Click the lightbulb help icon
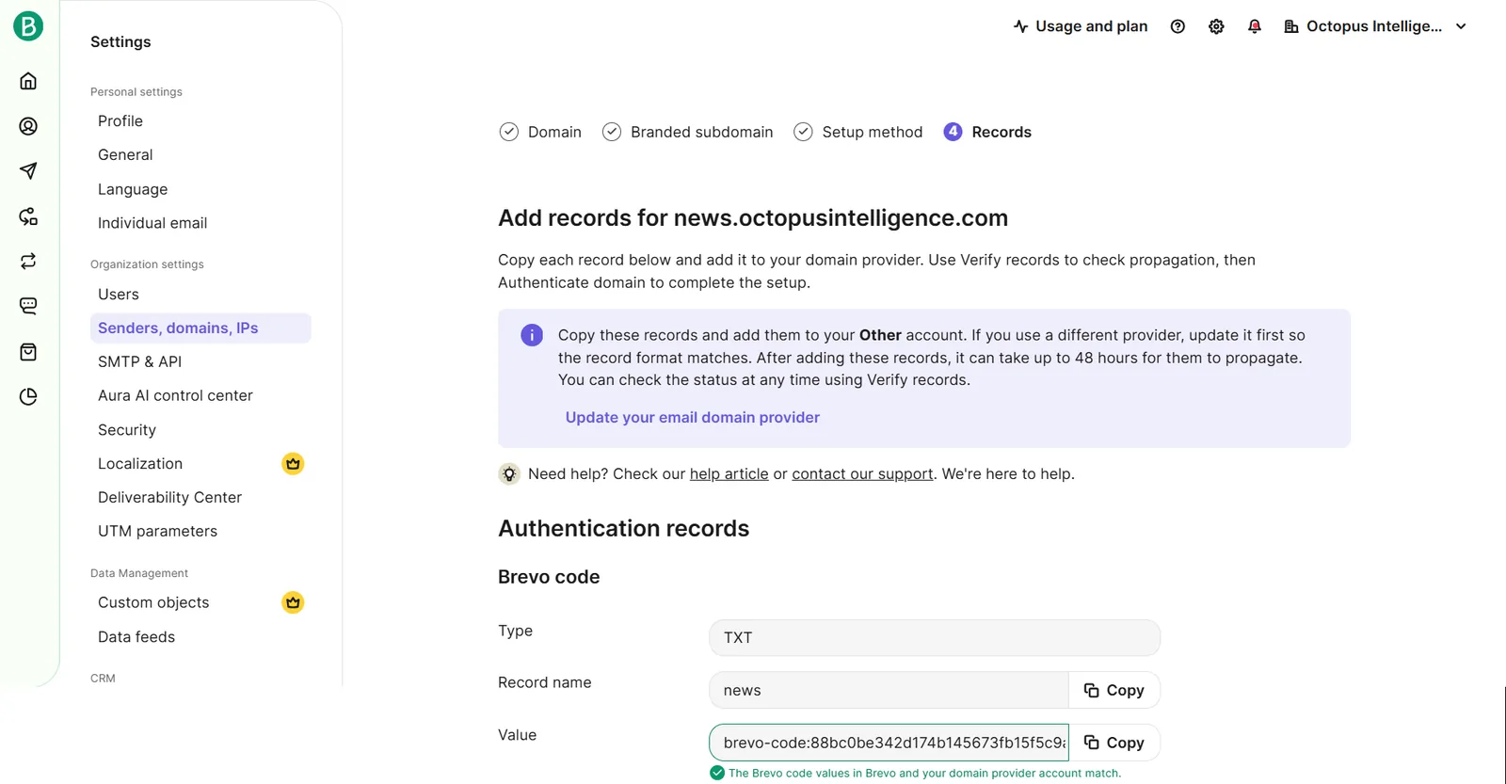Viewport: 1506px width, 784px height. click(x=509, y=474)
